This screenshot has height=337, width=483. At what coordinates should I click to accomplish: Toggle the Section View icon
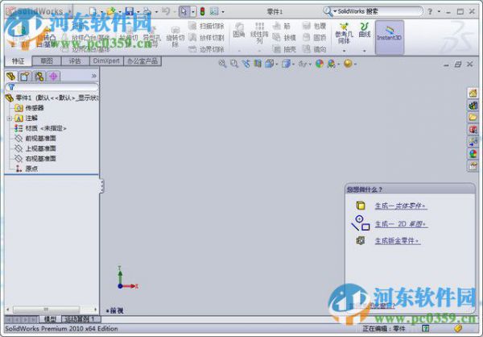tap(258, 64)
